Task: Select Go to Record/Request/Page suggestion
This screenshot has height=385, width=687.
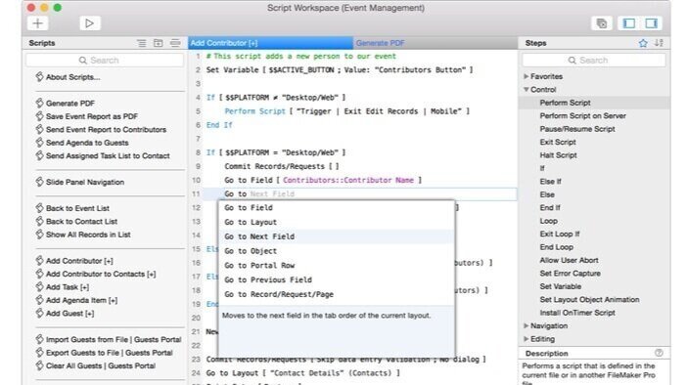Action: coord(336,294)
